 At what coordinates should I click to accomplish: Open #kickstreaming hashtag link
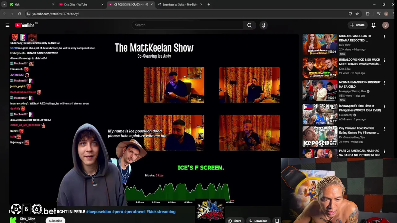pyautogui.click(x=161, y=212)
